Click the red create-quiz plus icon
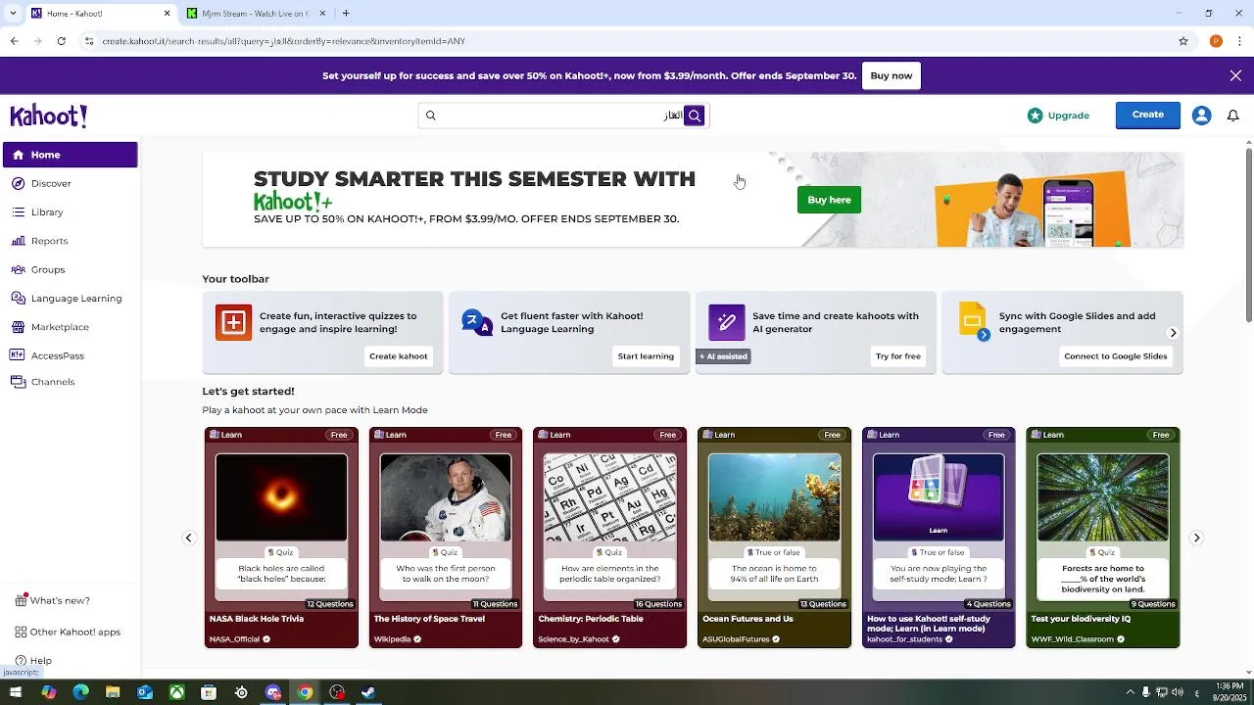 pyautogui.click(x=233, y=322)
